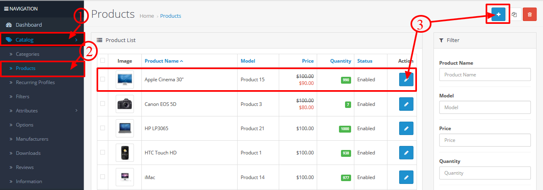The image size is (543, 190).
Task: Edit the HP LP3065 product
Action: pos(406,128)
